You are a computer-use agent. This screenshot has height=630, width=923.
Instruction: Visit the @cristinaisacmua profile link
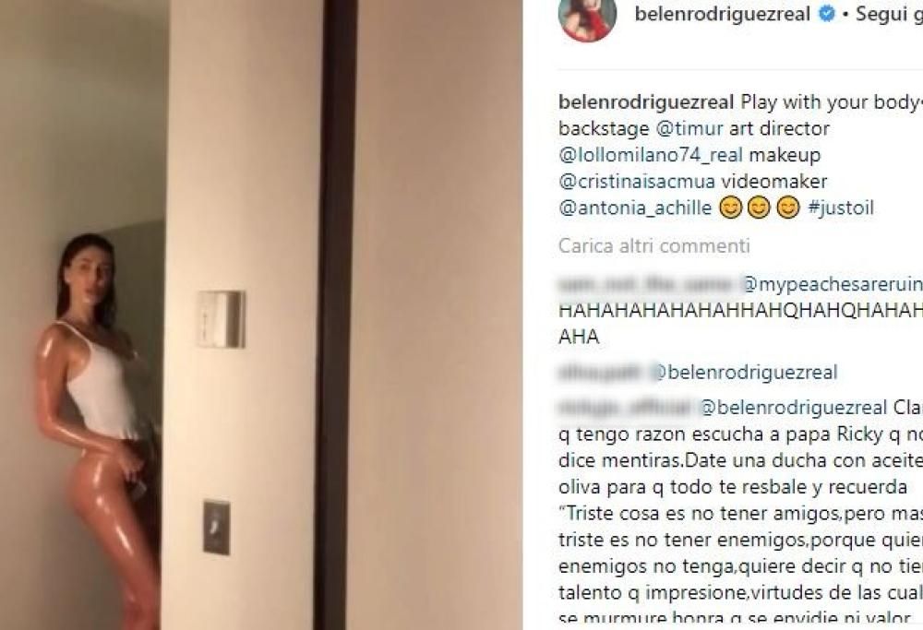click(x=636, y=181)
